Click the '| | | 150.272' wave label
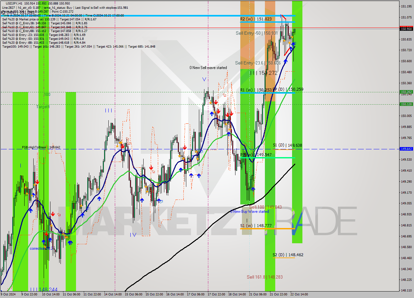Viewport: 414px width, 298px height. tap(264, 73)
